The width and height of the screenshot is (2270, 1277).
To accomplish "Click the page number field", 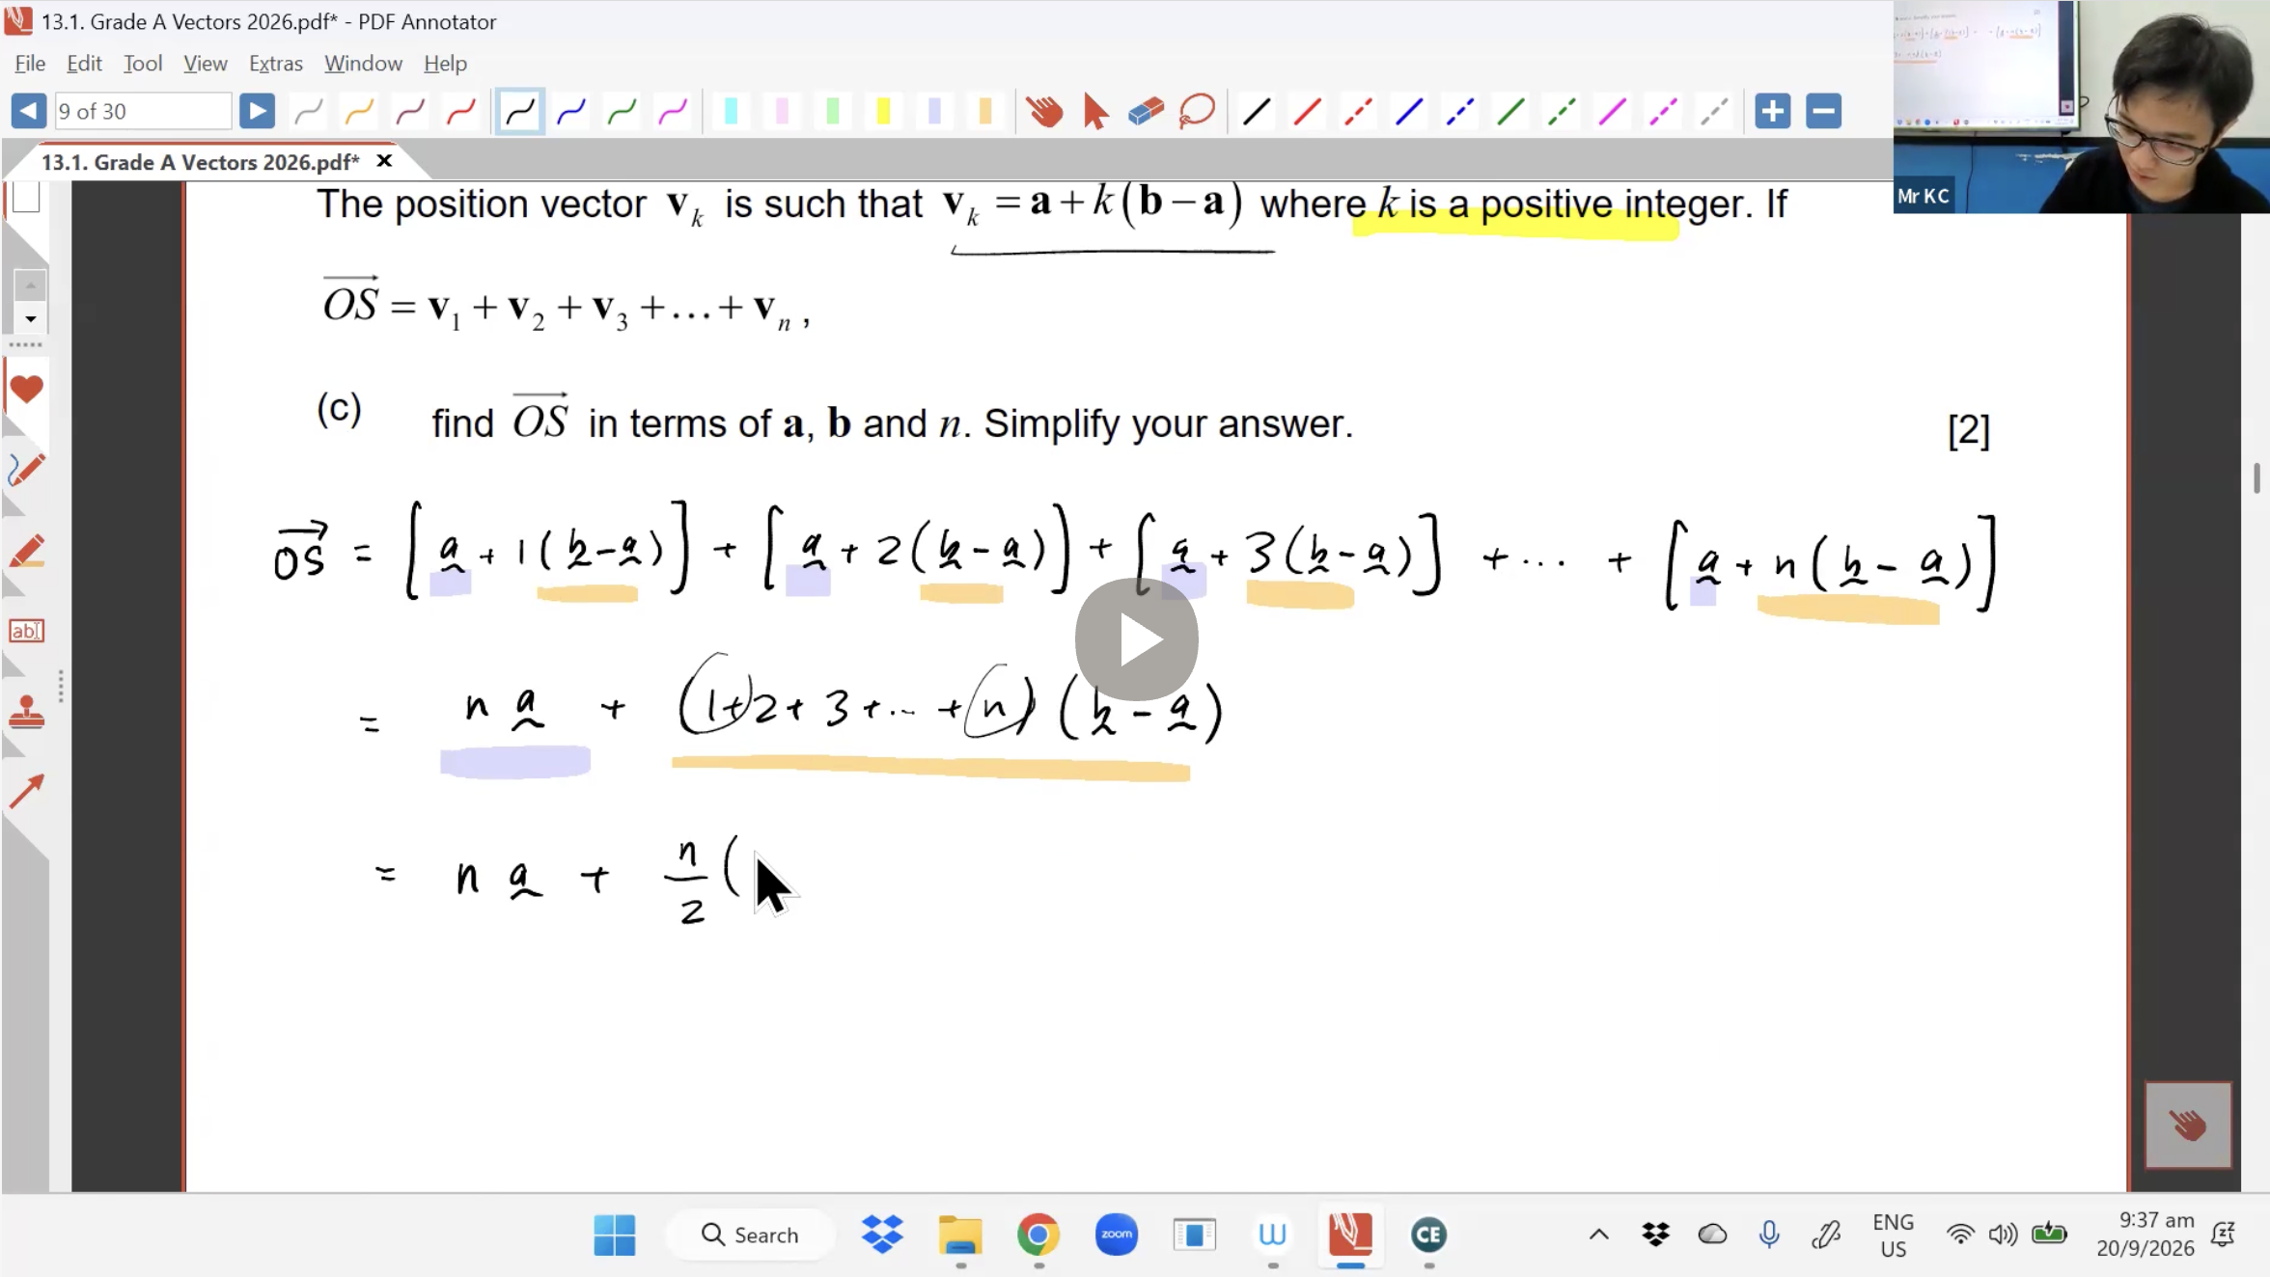I will pyautogui.click(x=143, y=112).
